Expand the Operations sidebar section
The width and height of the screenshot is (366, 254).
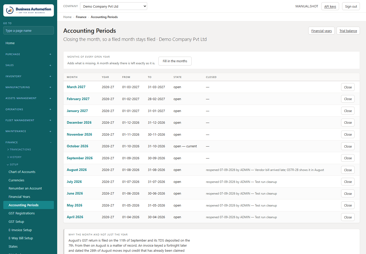(28, 109)
